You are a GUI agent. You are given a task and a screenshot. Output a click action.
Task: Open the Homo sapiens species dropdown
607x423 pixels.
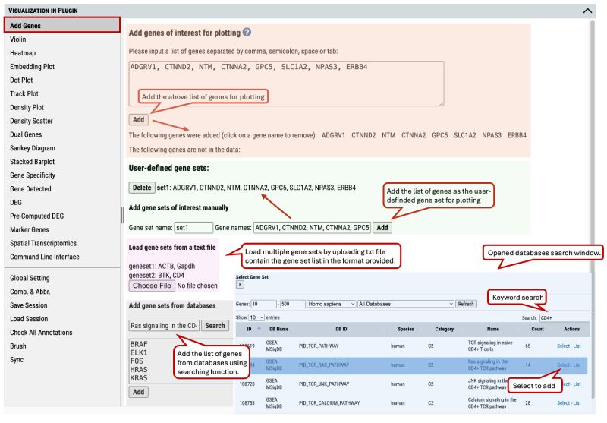click(332, 304)
